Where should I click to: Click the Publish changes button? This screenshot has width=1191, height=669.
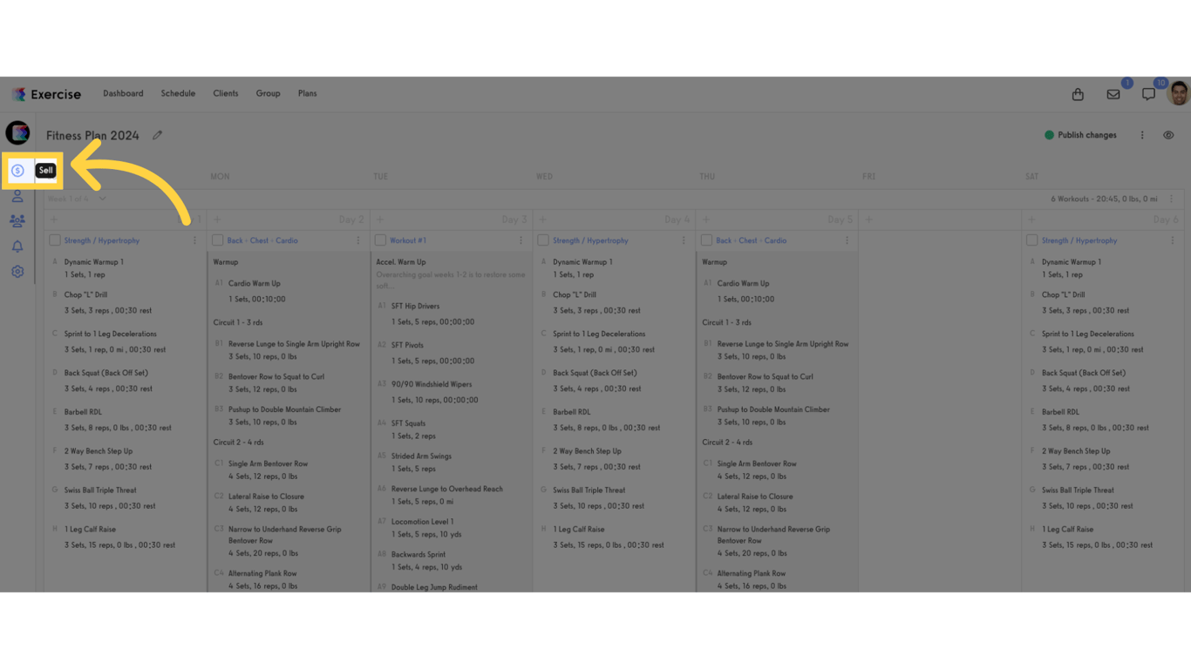coord(1080,135)
